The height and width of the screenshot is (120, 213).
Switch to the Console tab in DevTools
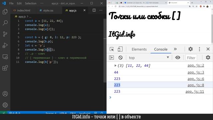pos(161,49)
